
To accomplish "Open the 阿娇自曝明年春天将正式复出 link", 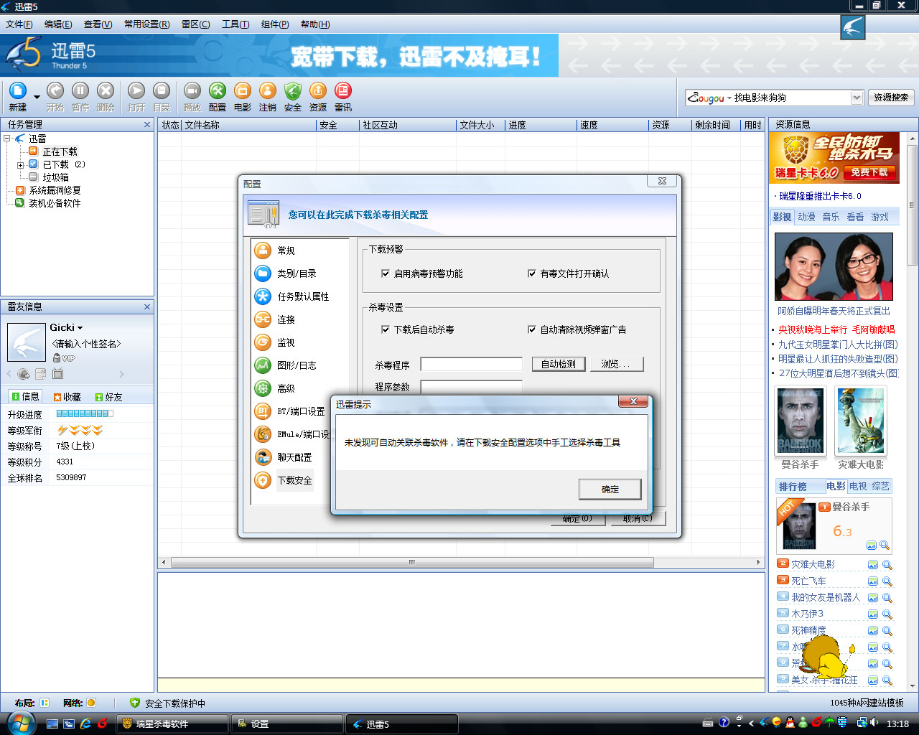I will [834, 311].
